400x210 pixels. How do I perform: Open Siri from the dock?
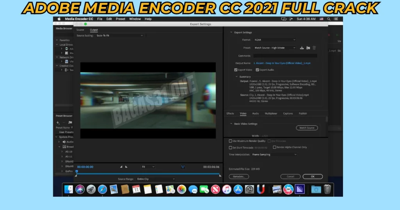click(x=80, y=189)
